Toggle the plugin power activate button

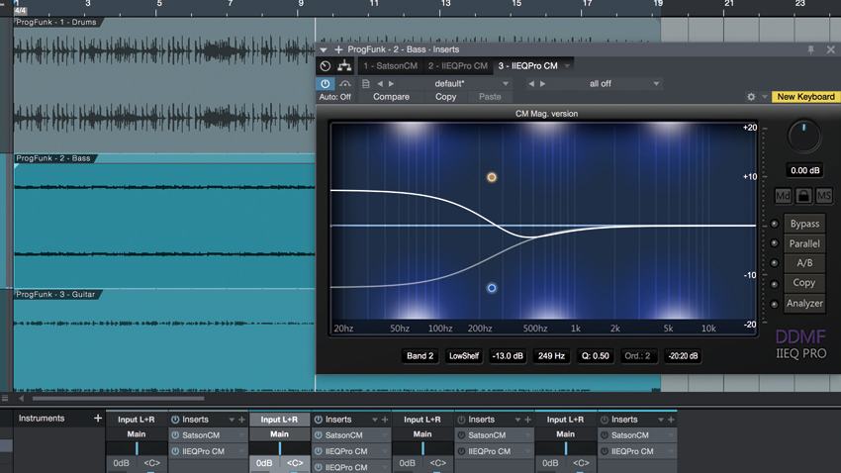326,84
